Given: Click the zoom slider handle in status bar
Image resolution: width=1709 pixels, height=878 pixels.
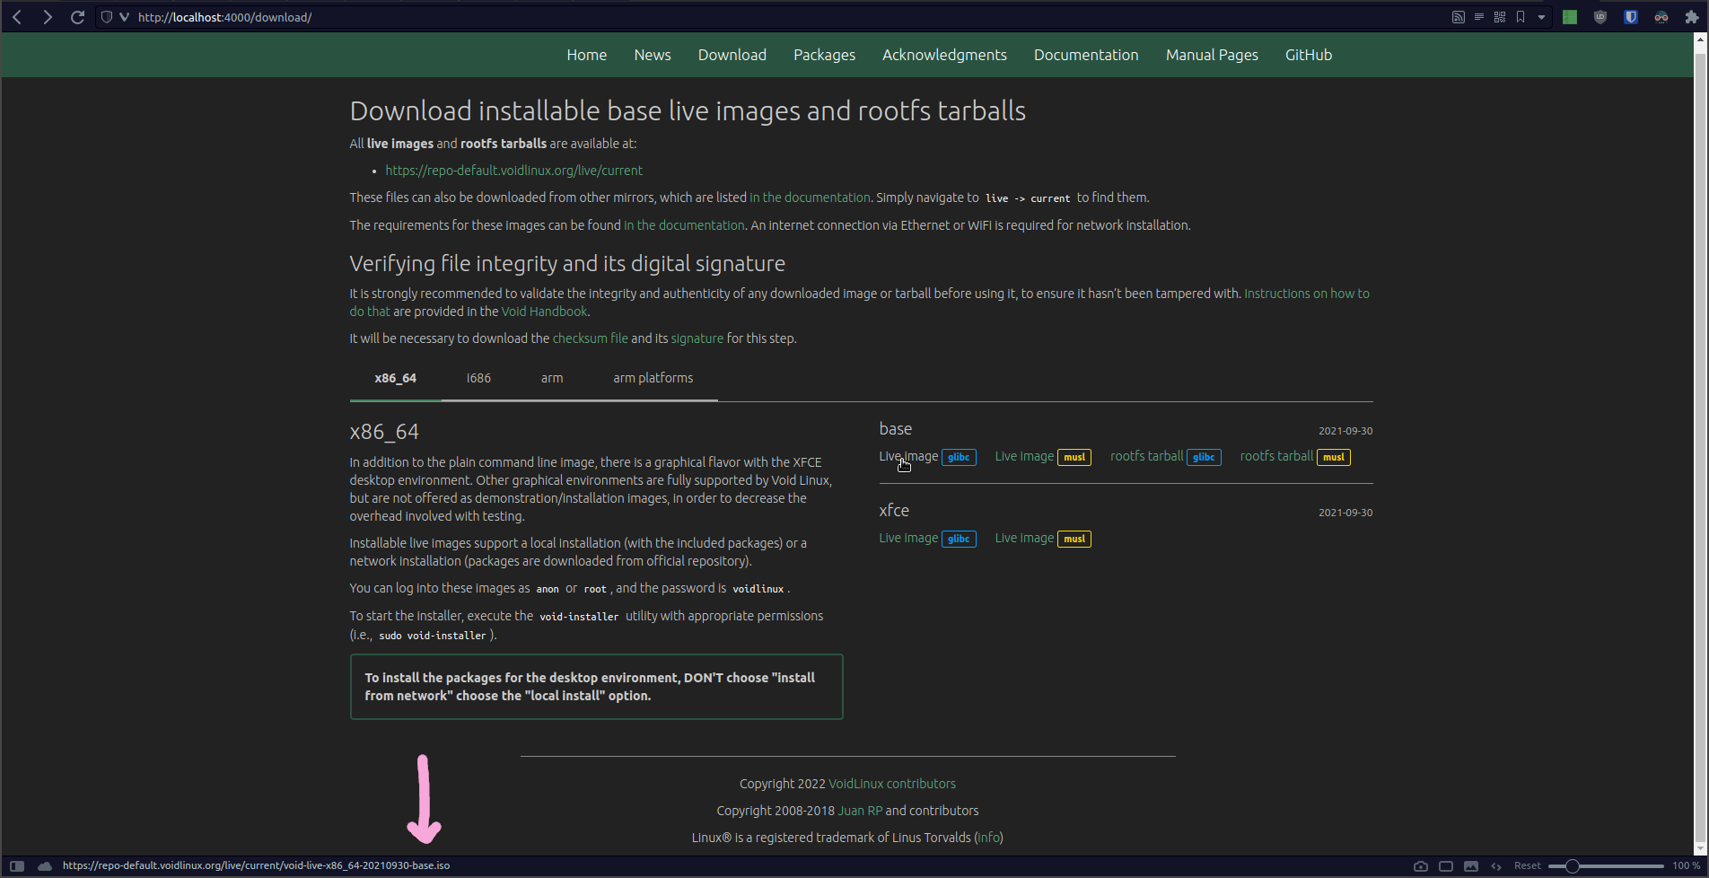Looking at the screenshot, I should (x=1572, y=866).
